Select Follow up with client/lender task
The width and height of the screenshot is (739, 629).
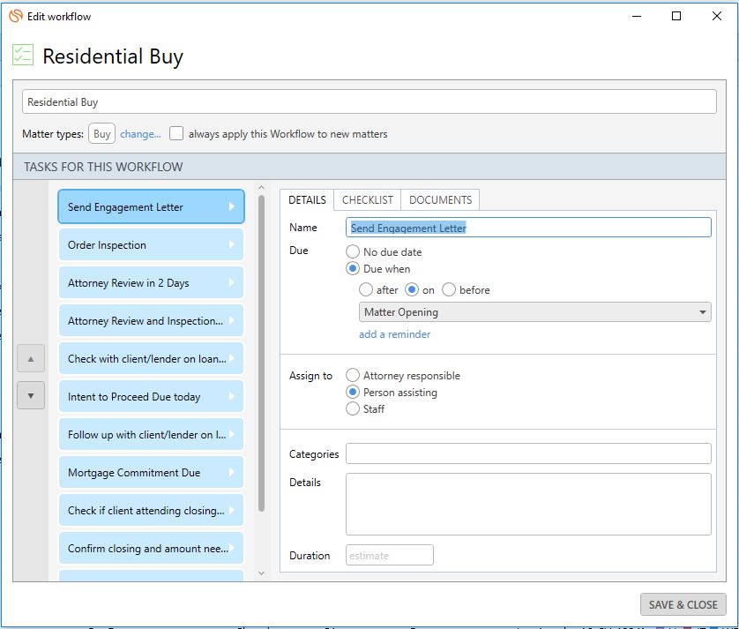click(x=152, y=434)
